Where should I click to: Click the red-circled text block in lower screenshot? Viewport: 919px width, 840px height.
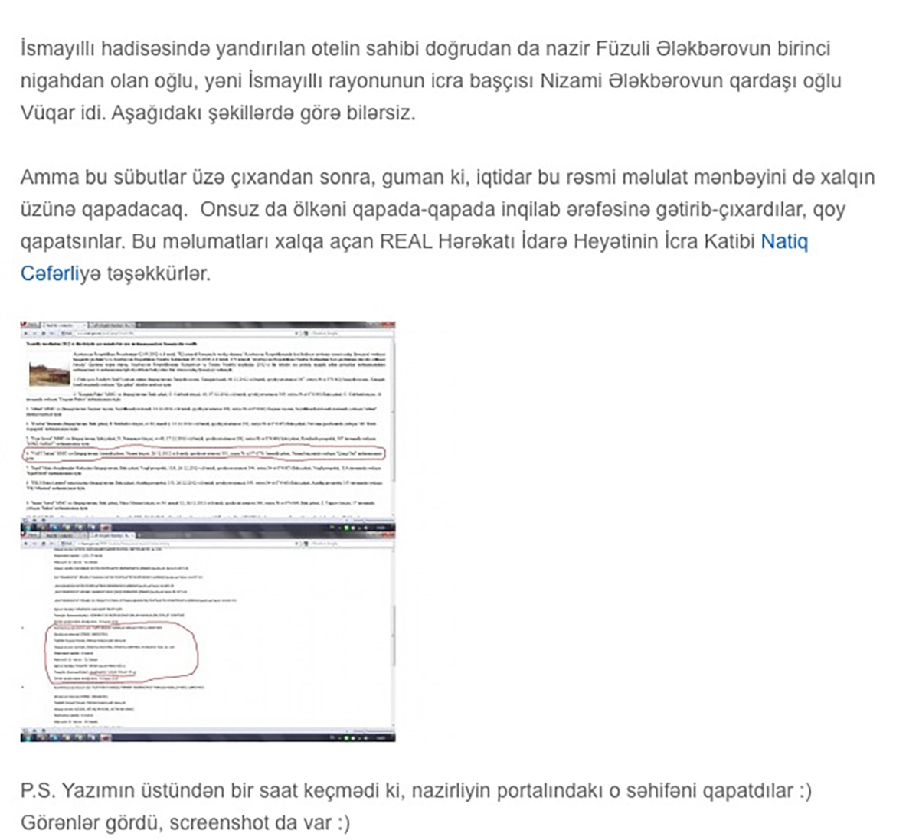(x=123, y=652)
